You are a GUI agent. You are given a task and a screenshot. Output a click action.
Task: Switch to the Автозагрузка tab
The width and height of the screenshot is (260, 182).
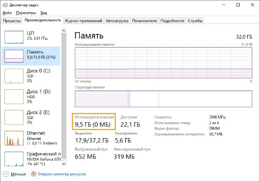[x=117, y=21]
